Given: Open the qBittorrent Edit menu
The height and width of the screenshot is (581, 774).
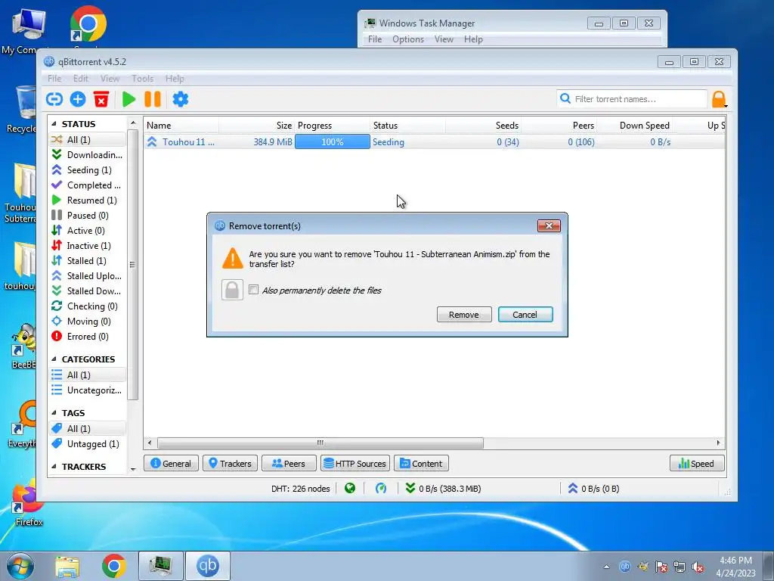Looking at the screenshot, I should 80,79.
